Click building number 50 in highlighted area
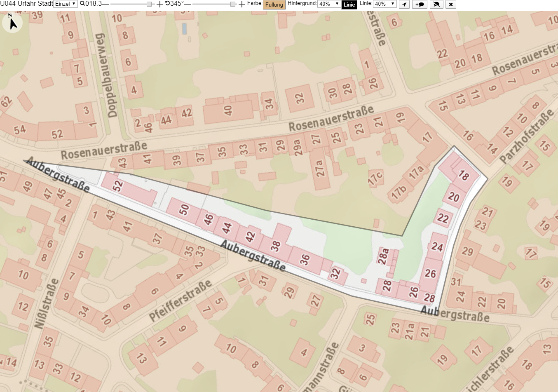 (184, 210)
